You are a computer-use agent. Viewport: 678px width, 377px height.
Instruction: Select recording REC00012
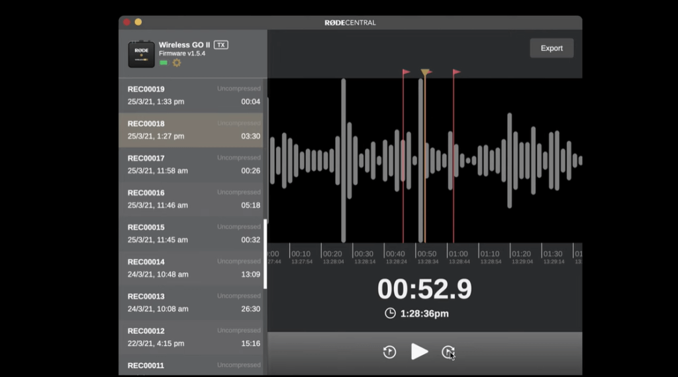click(191, 338)
